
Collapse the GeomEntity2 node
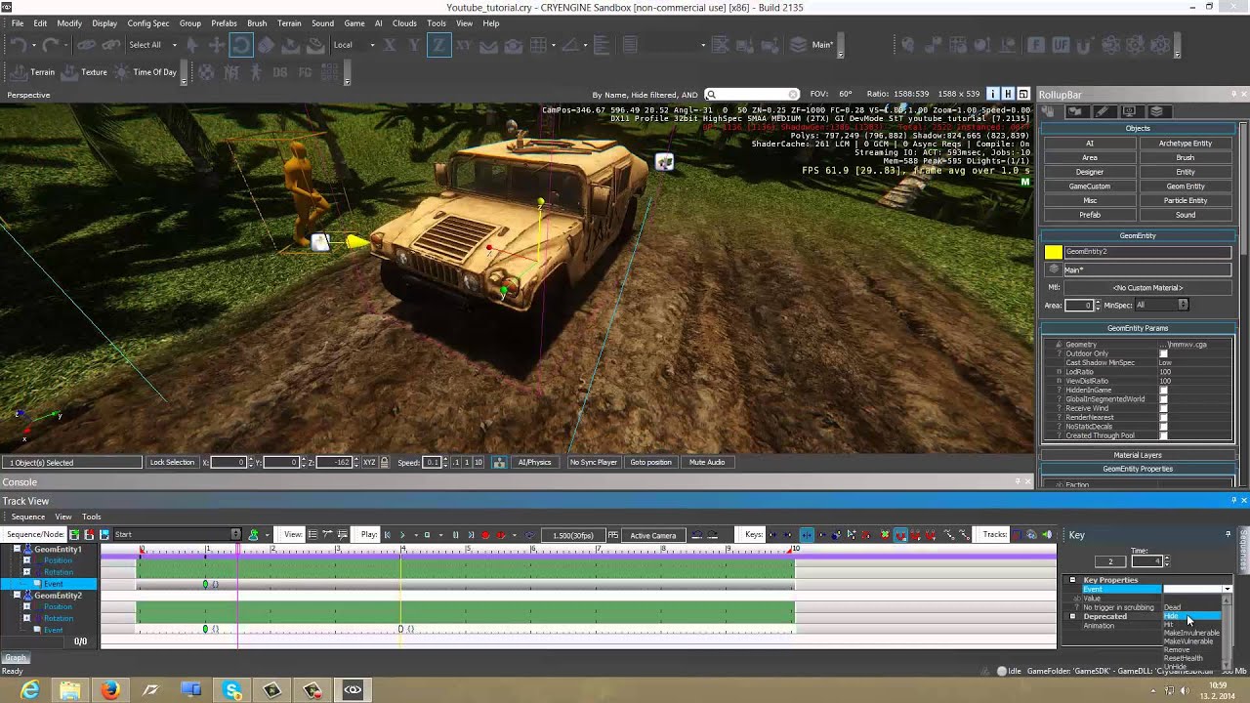pyautogui.click(x=16, y=596)
